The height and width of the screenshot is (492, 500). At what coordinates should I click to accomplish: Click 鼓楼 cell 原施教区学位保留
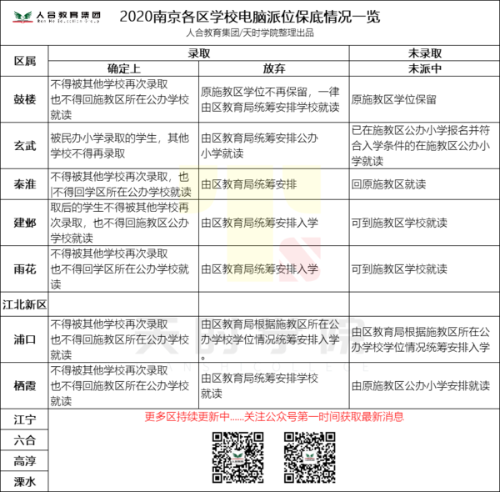pos(424,99)
